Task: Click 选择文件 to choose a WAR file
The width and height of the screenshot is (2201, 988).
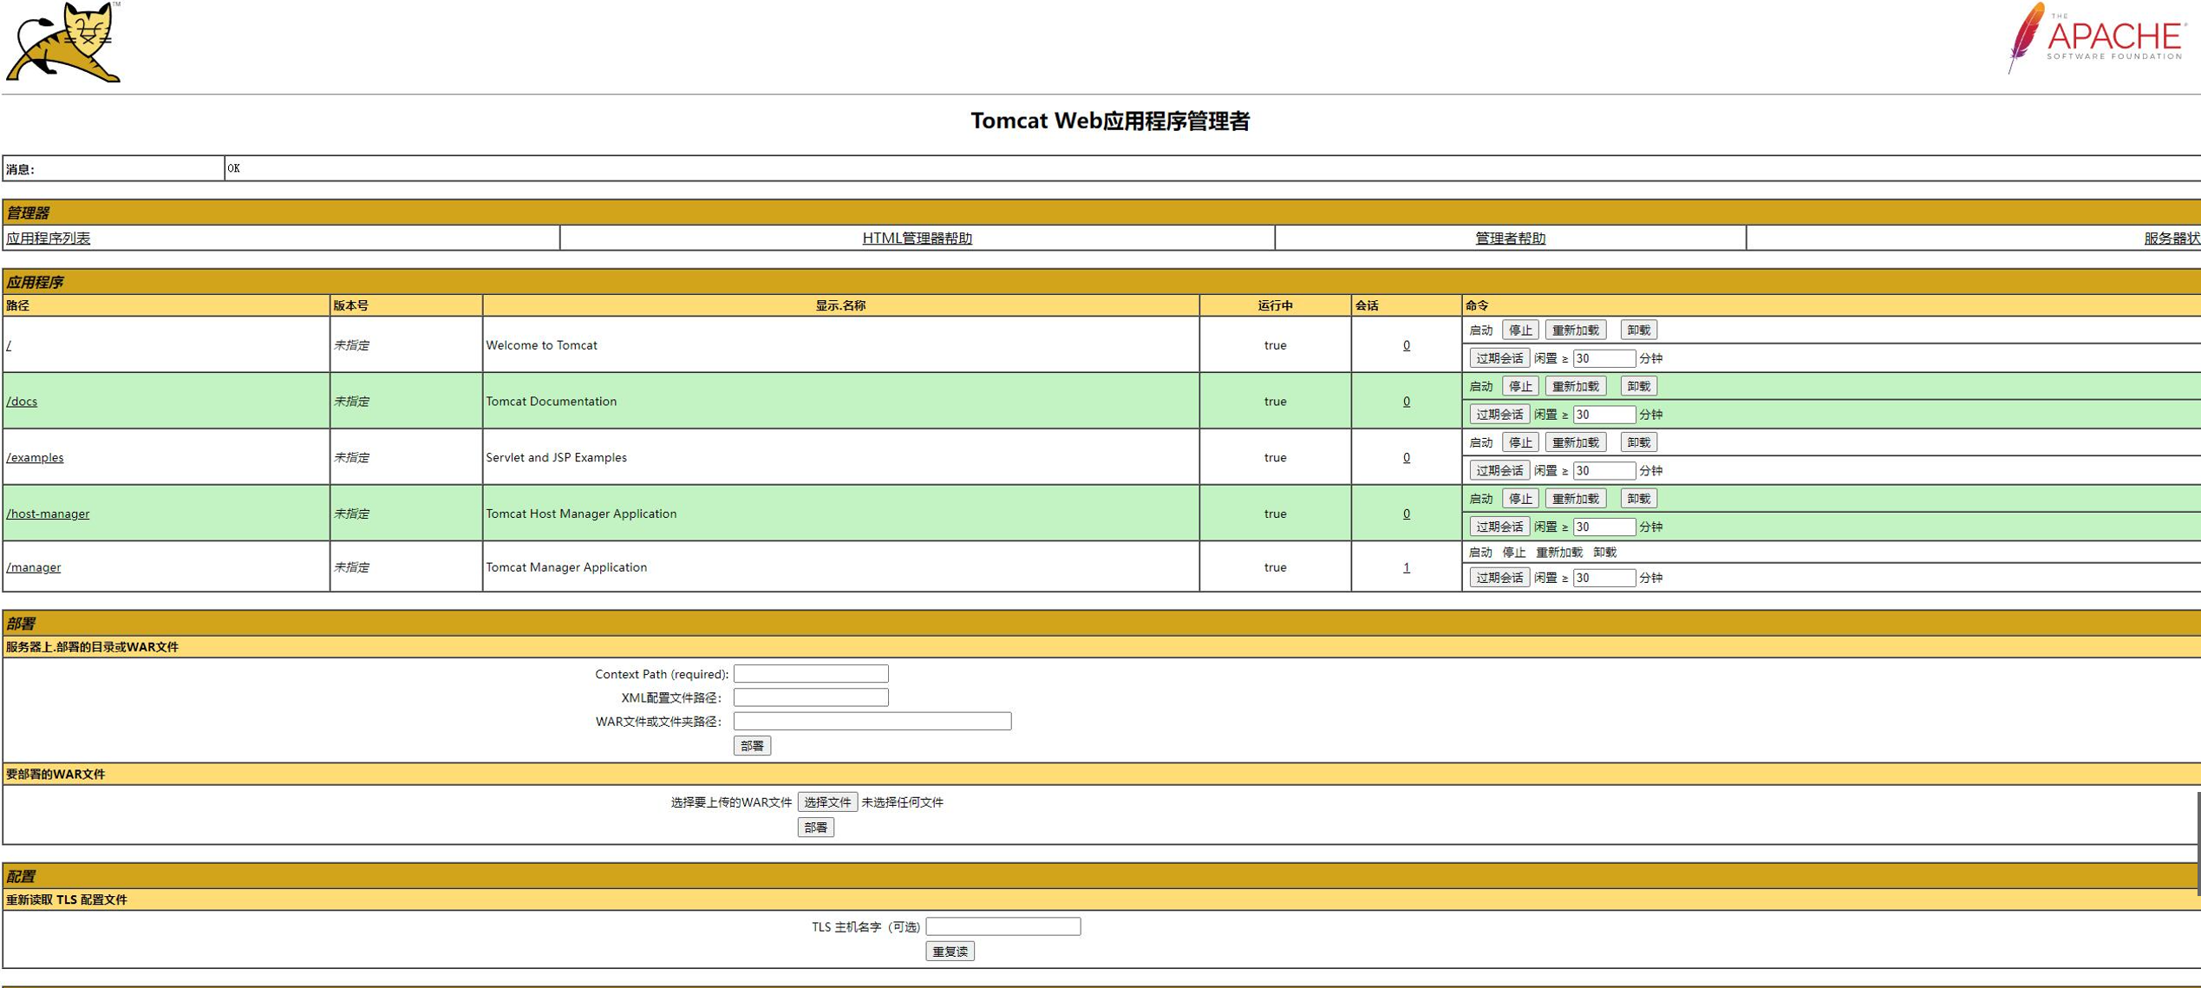Action: [x=827, y=802]
